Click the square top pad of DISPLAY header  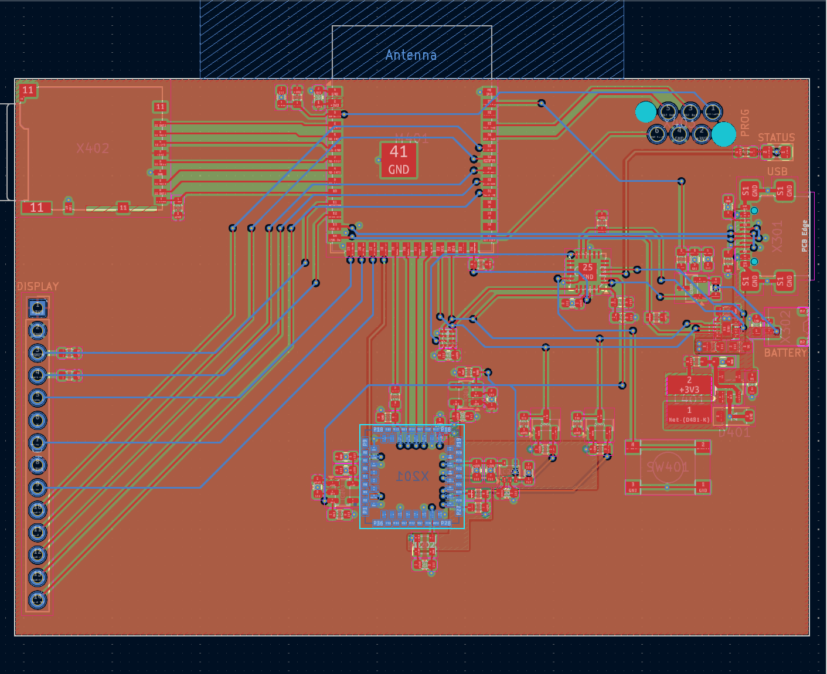point(38,307)
